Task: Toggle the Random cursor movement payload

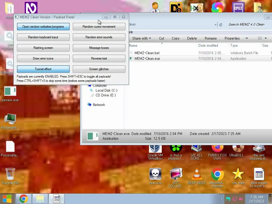Action: [99, 27]
